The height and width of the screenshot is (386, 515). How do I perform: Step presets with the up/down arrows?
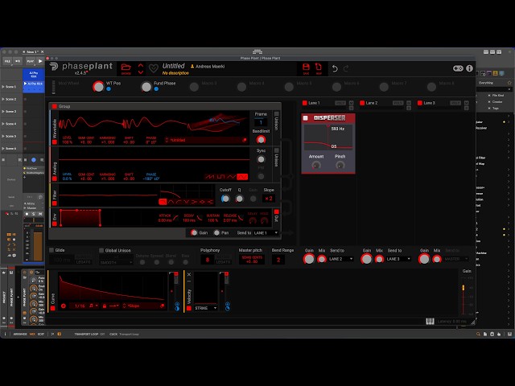point(141,68)
